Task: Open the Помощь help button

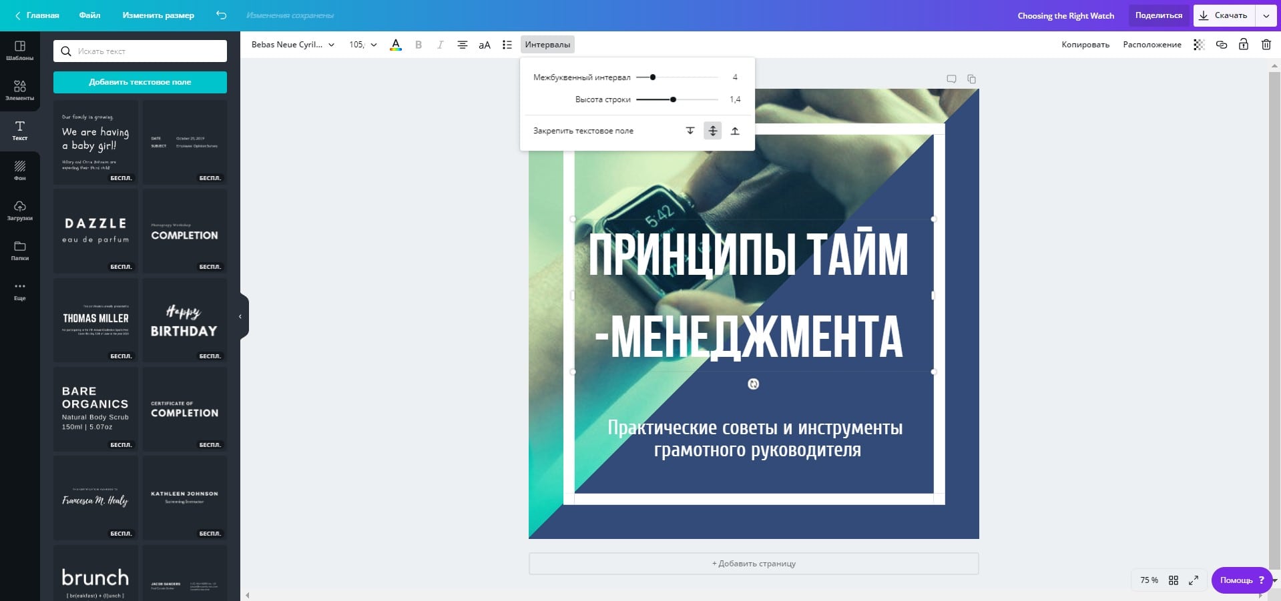Action: pos(1242,580)
